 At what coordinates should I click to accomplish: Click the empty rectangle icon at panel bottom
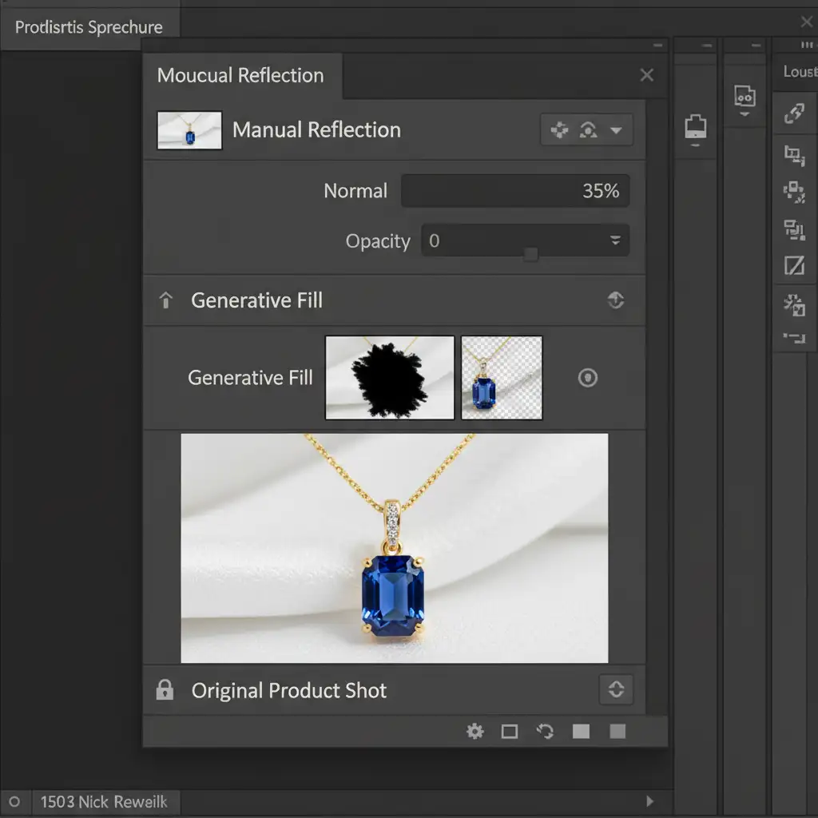(x=510, y=731)
